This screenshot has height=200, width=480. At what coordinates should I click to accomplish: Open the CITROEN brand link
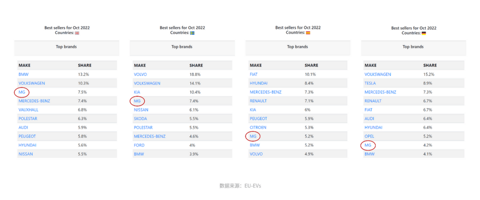pyautogui.click(x=258, y=128)
